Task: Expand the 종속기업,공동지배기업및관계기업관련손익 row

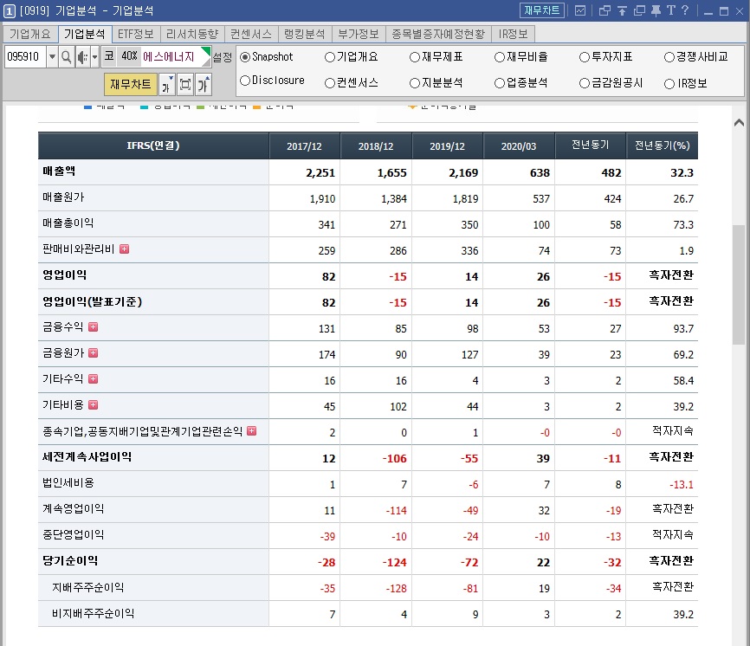Action: pyautogui.click(x=252, y=431)
